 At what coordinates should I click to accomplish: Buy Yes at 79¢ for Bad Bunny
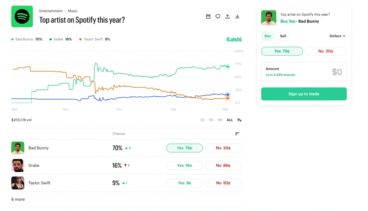click(x=184, y=148)
